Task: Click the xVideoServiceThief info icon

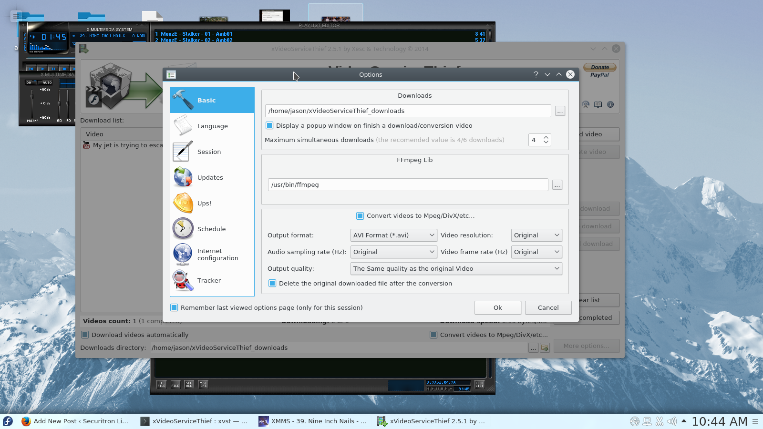Action: tap(610, 104)
